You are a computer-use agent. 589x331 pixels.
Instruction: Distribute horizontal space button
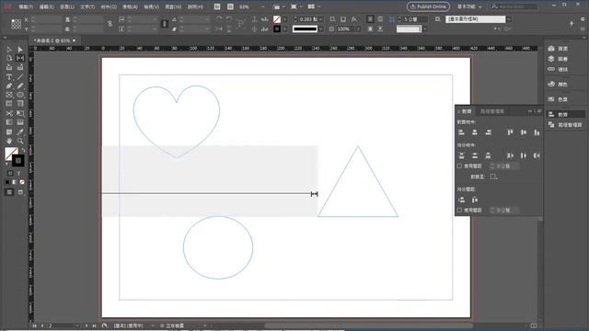pyautogui.click(x=475, y=200)
